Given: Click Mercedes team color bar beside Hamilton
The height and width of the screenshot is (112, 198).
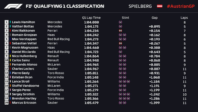Looking at the screenshot, I should point(10,22).
